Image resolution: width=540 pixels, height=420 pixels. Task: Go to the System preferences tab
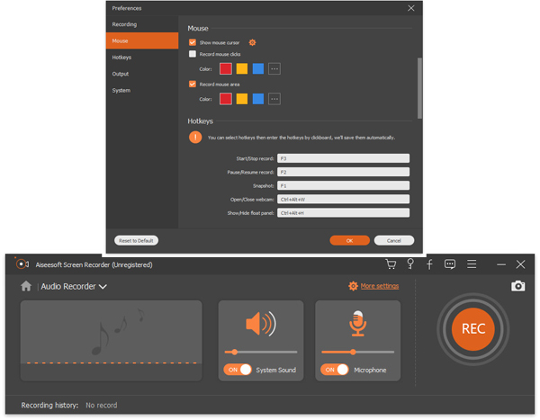point(142,90)
